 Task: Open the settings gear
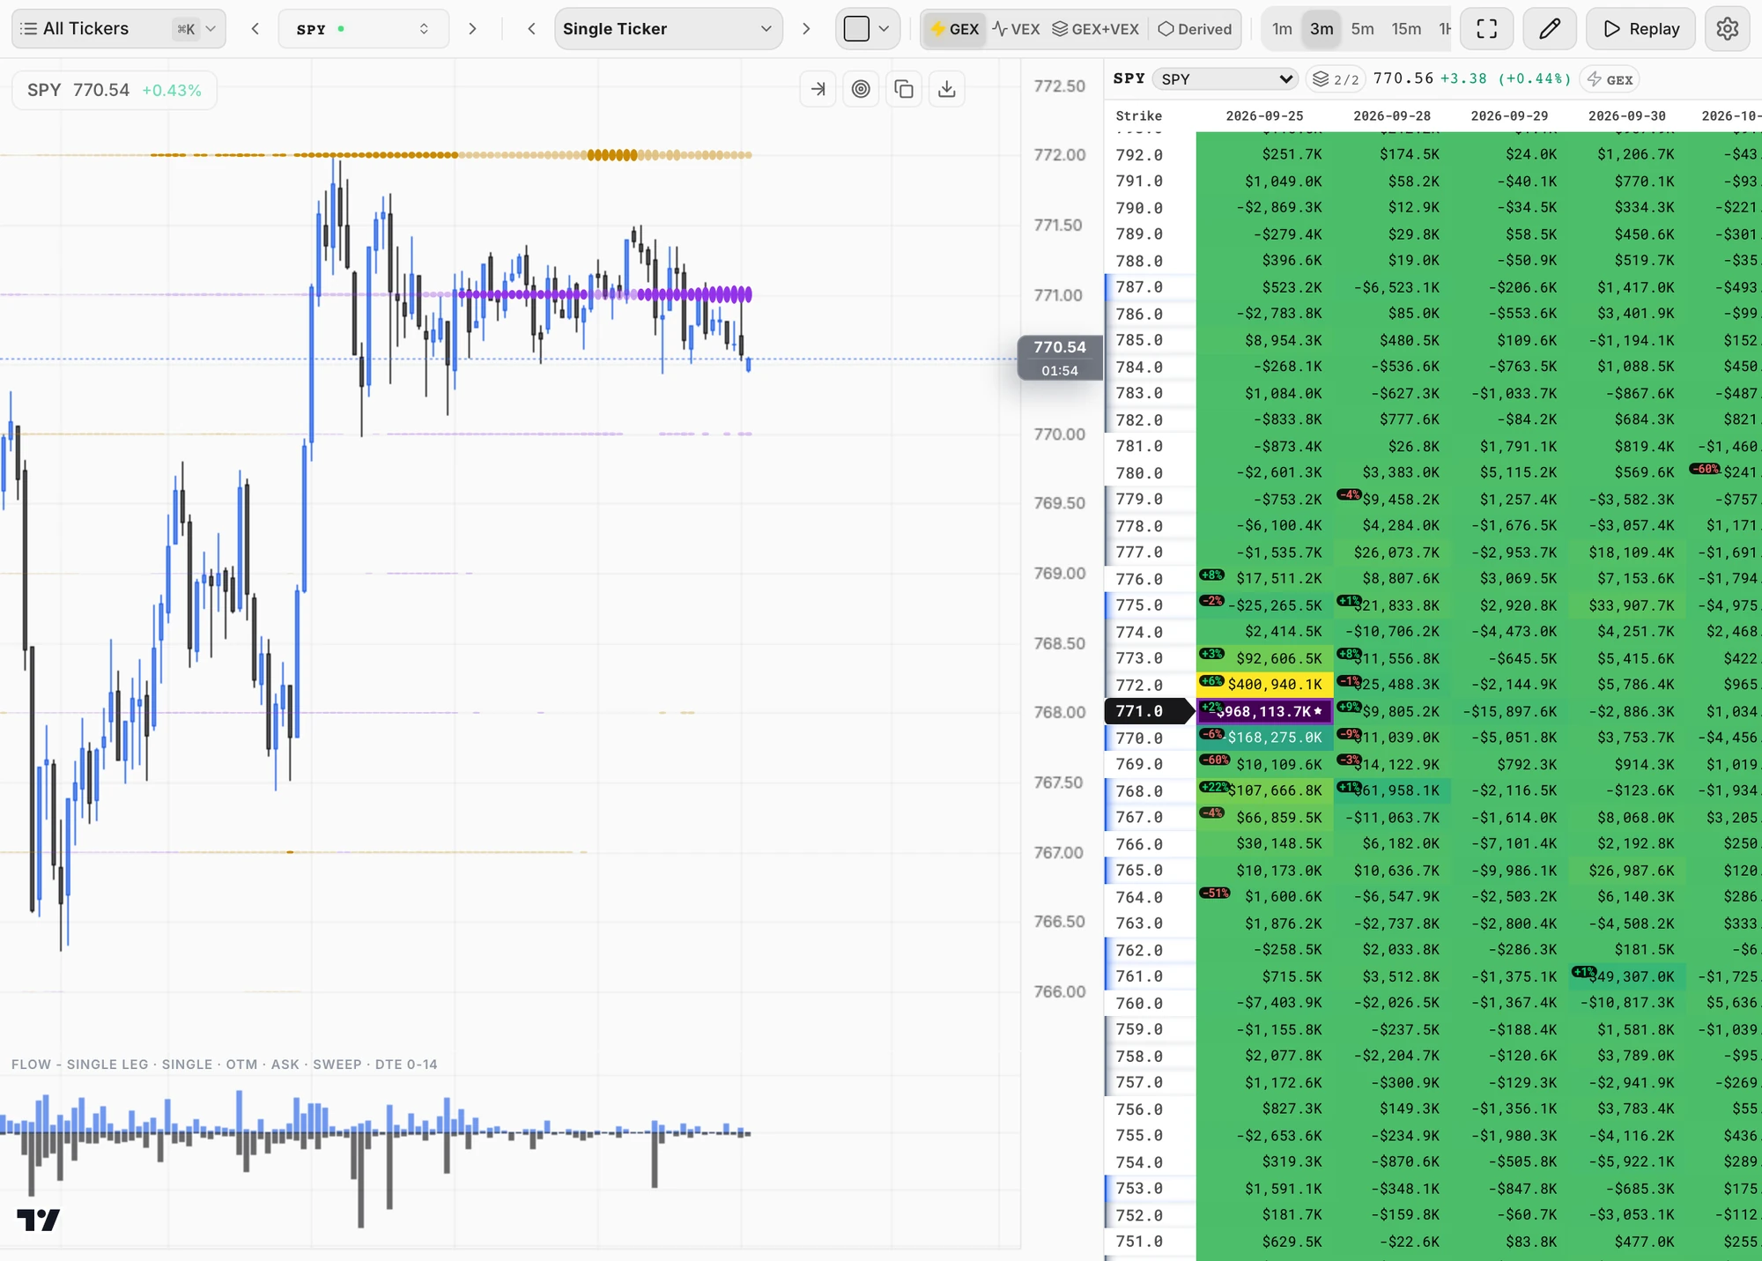(x=1727, y=29)
